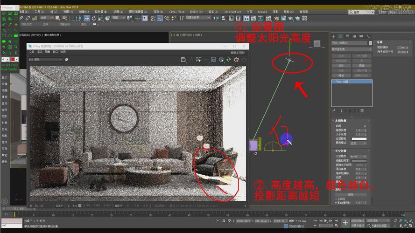
Task: Click the large Set Key plus button
Action: coord(345,223)
